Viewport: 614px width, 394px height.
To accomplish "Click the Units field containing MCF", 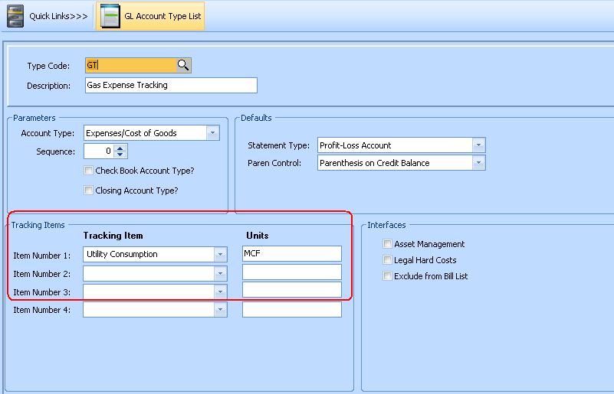I will 291,254.
